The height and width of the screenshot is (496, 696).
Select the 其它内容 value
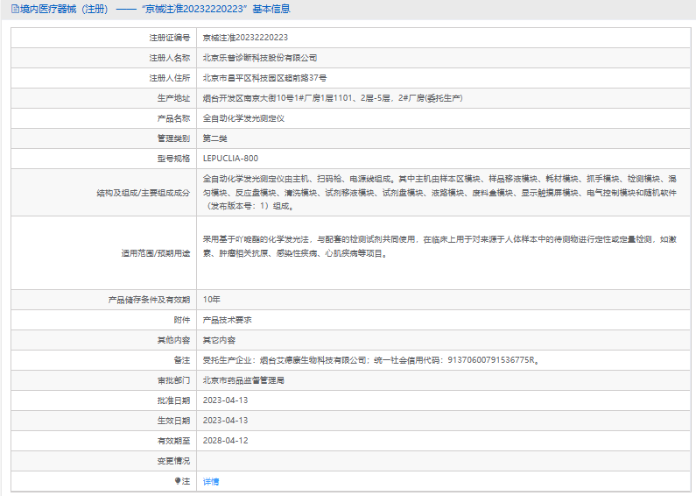tap(219, 340)
